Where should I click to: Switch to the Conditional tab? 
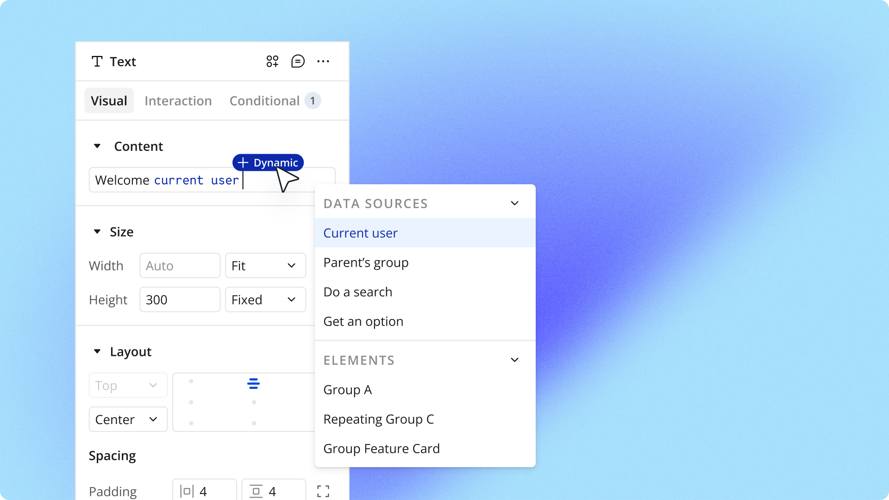point(265,101)
